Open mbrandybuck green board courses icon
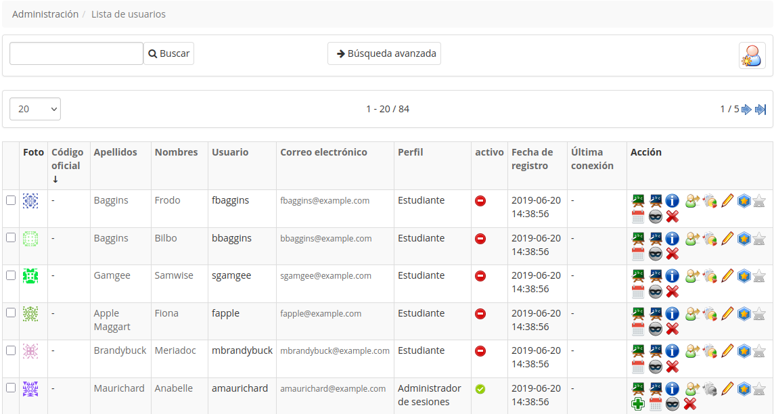 pos(638,351)
